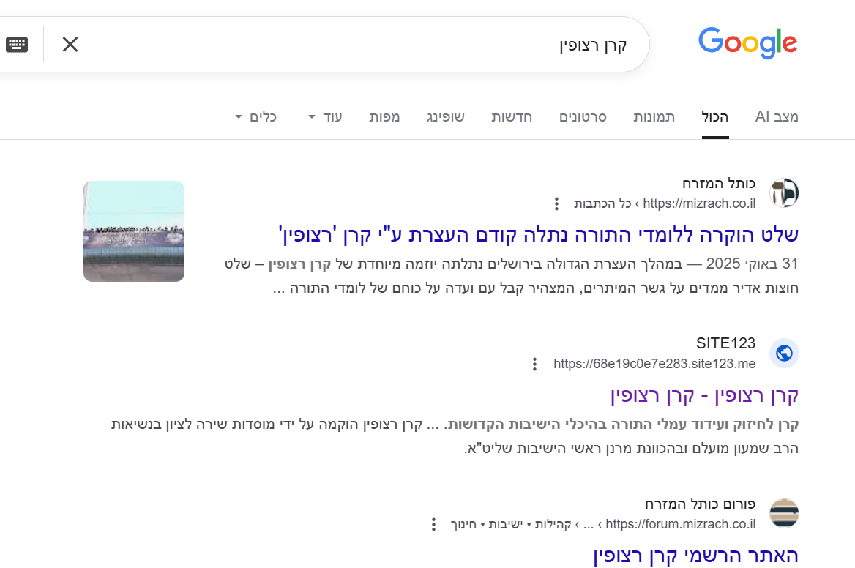Click inside the search input field
Screen dimensions: 855x568
512,44
